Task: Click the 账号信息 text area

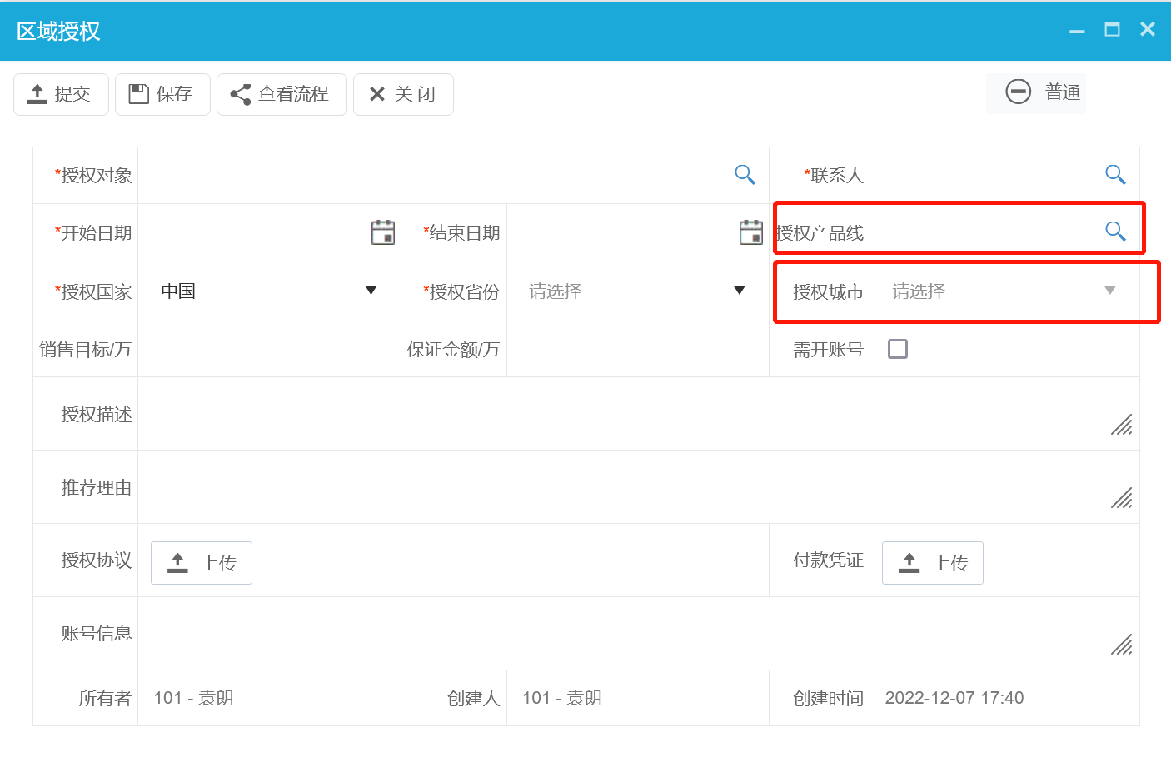Action: click(x=583, y=633)
